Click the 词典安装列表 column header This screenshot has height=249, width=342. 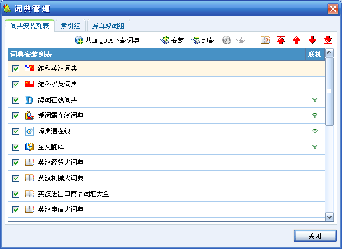pos(157,55)
